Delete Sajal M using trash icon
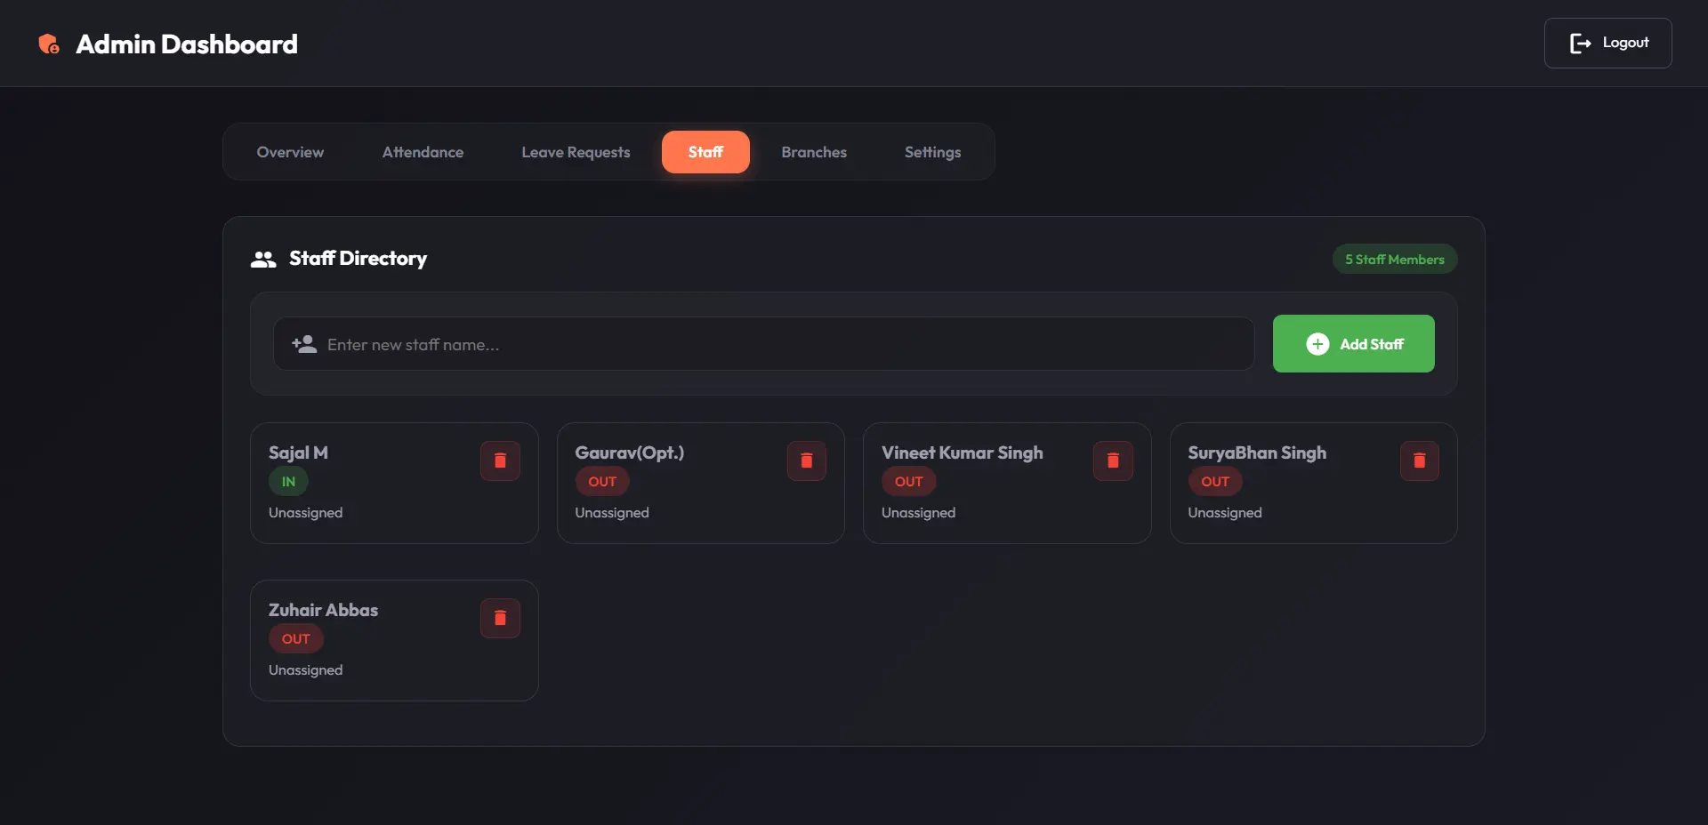The width and height of the screenshot is (1708, 825). point(500,461)
